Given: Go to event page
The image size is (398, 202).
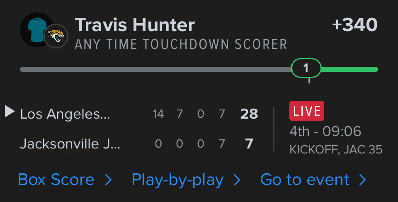Looking at the screenshot, I should pos(305,180).
